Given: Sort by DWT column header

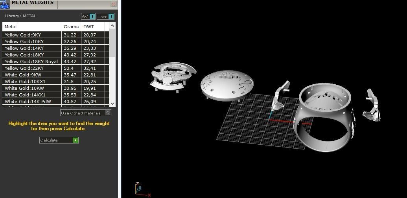Looking at the screenshot, I should point(93,27).
